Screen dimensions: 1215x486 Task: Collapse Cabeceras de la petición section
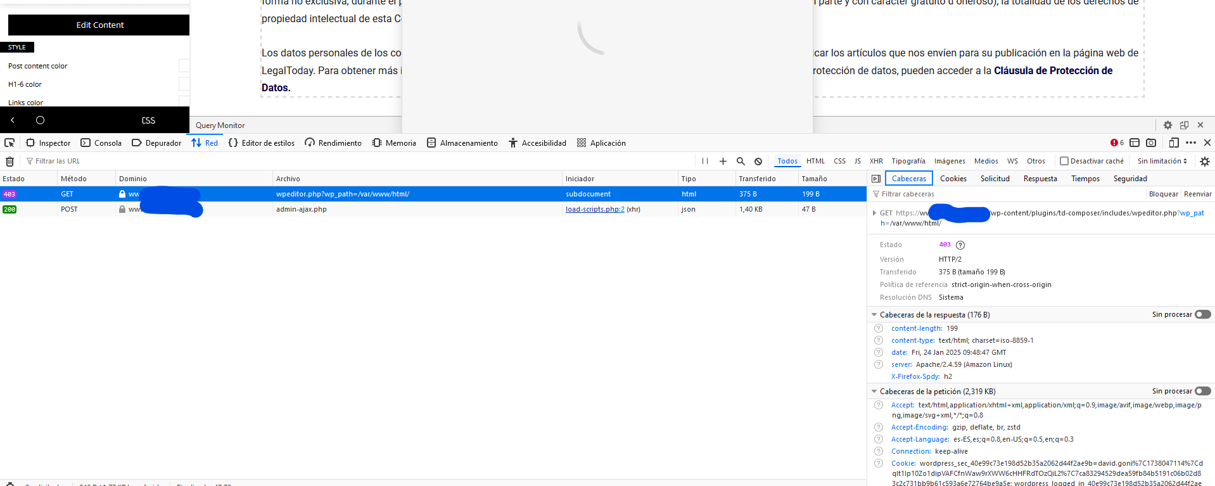pos(874,392)
